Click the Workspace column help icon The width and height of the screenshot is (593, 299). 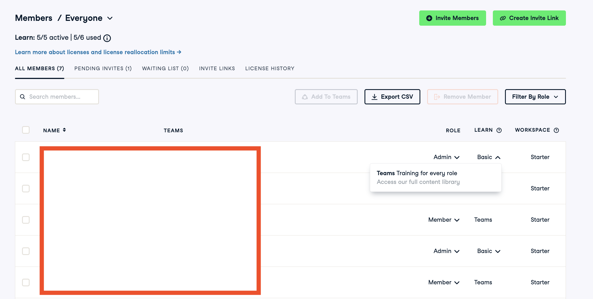556,130
